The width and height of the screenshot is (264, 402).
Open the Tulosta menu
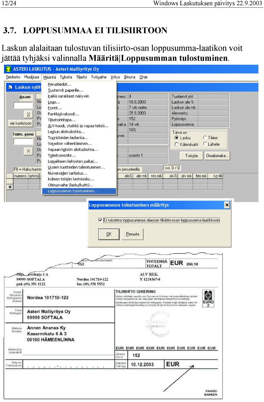(x=66, y=77)
